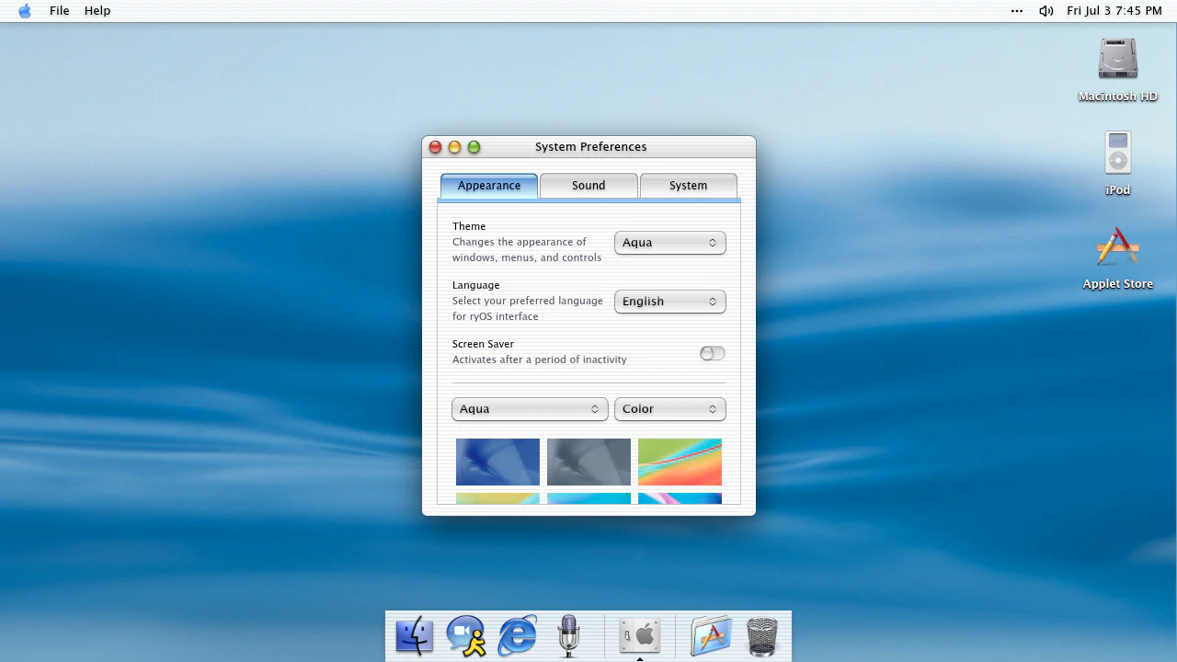Open the Applet Store desktop icon
The image size is (1177, 662).
(1117, 258)
